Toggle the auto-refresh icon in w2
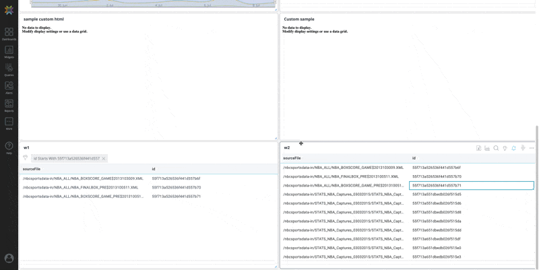The width and height of the screenshot is (539, 270). pos(513,148)
